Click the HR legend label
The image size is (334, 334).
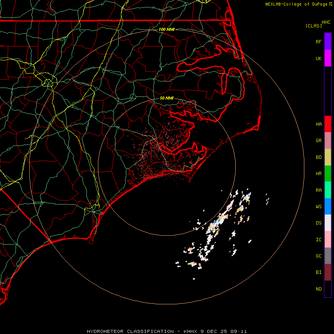318,174
